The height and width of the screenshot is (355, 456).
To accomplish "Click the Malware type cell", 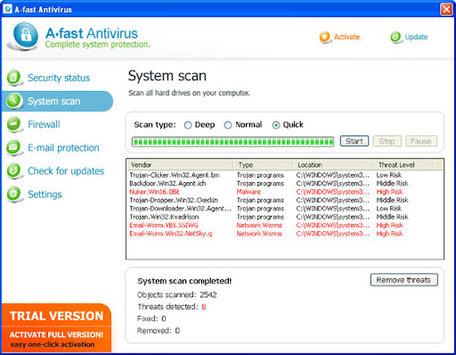I will [248, 192].
